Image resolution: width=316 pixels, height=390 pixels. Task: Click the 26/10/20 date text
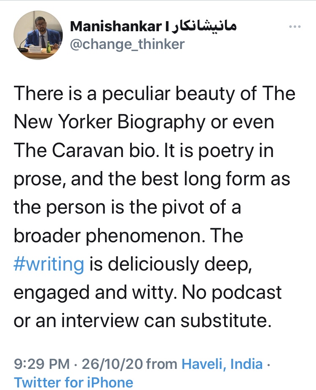(112, 364)
